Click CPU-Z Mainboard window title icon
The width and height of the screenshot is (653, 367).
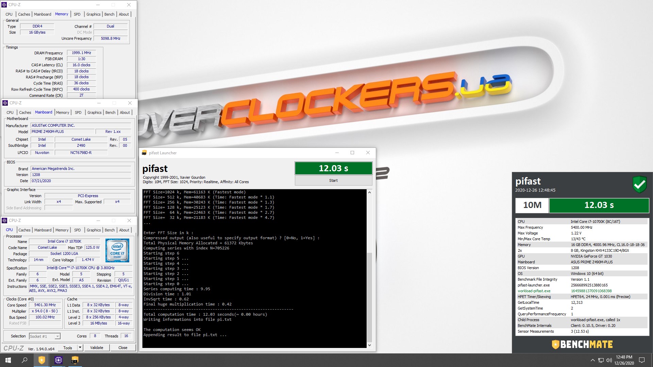coord(5,103)
